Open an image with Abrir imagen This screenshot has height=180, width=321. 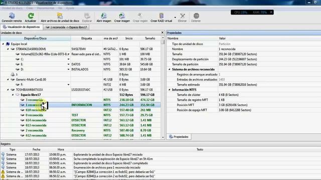coord(104,15)
